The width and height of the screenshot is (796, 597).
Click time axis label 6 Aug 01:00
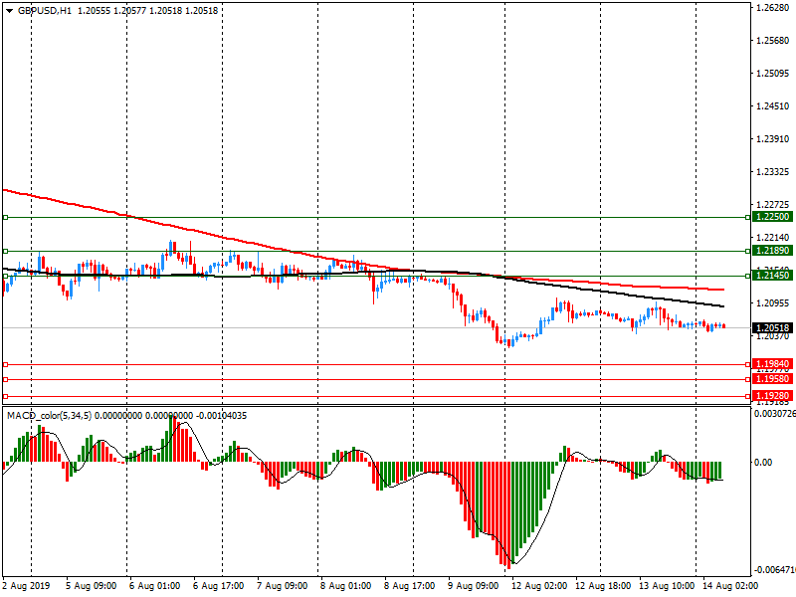[154, 586]
